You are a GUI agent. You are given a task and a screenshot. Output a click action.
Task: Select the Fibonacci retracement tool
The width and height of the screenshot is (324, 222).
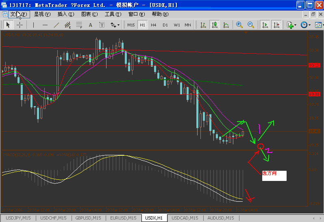(79, 25)
